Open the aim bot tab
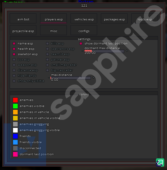Image resolution: width=167 pixels, height=170 pixels. click(23, 18)
